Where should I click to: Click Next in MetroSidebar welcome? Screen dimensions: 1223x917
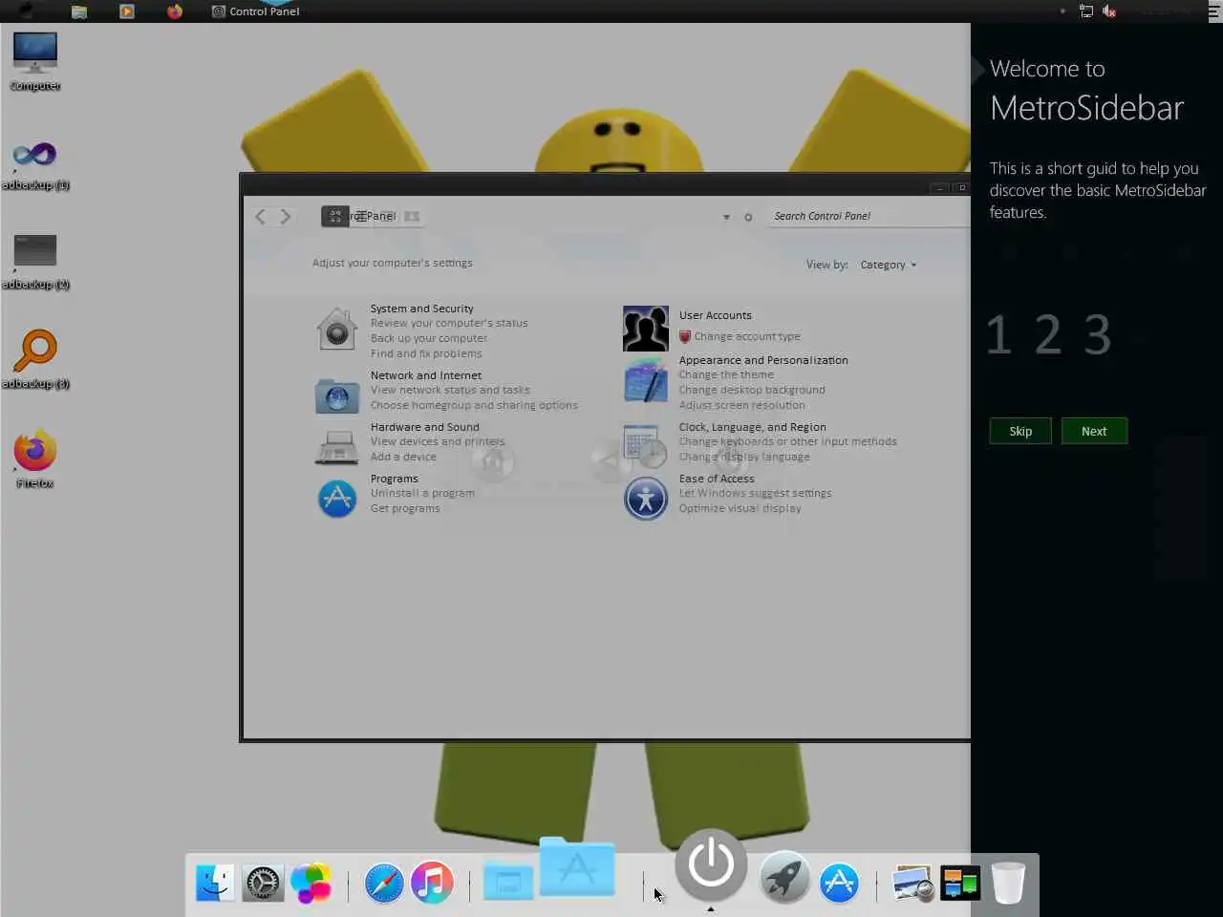(x=1094, y=431)
